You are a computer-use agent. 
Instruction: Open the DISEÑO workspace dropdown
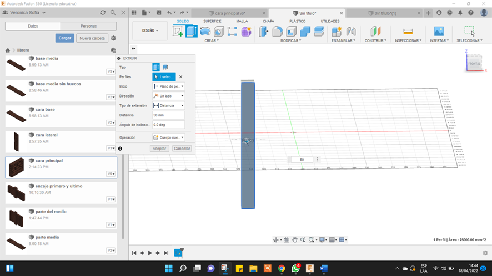coord(150,30)
